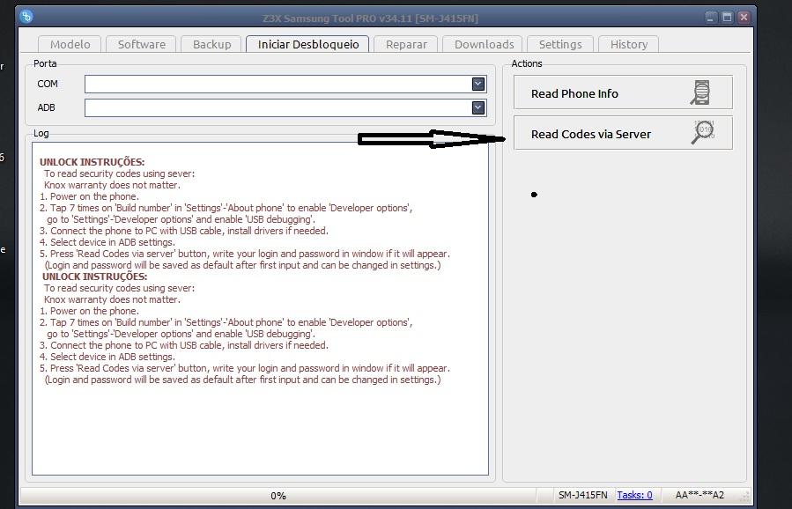
Task: Click the Log panel label
Action: click(41, 133)
